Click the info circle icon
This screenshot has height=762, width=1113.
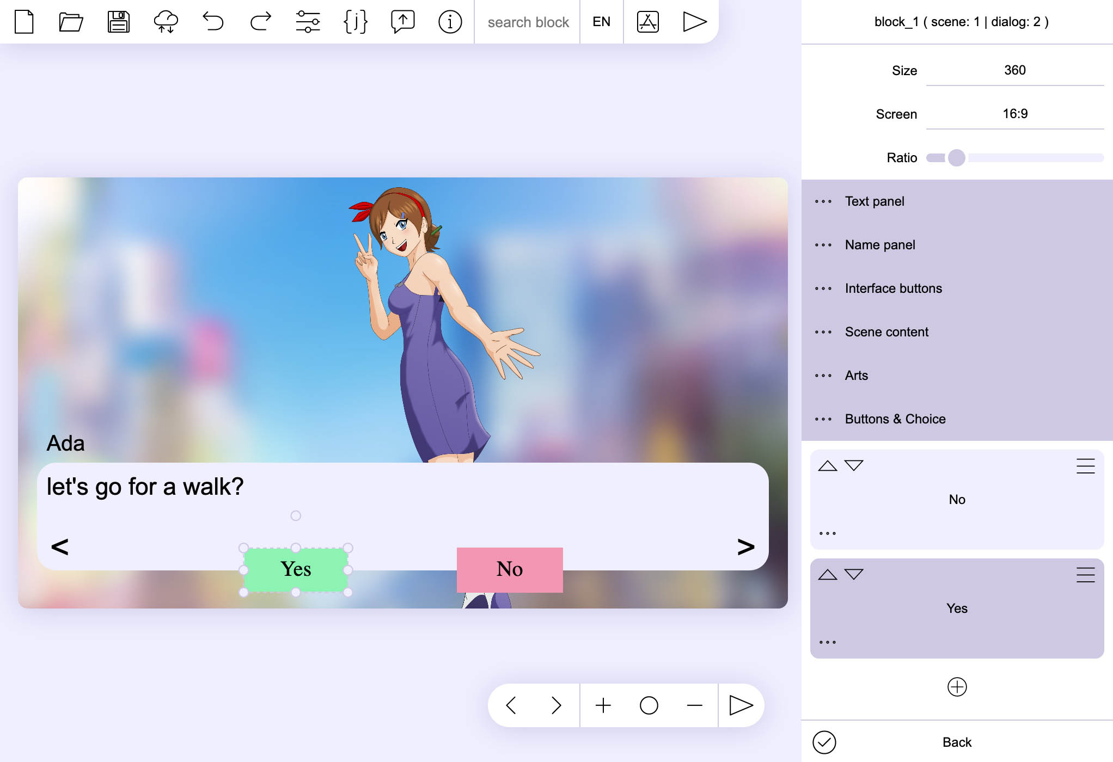point(450,22)
